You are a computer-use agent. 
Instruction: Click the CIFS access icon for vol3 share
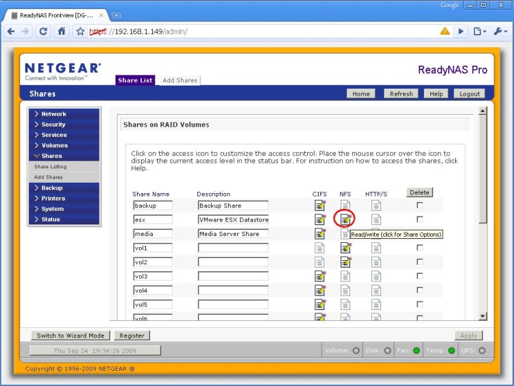tap(320, 276)
